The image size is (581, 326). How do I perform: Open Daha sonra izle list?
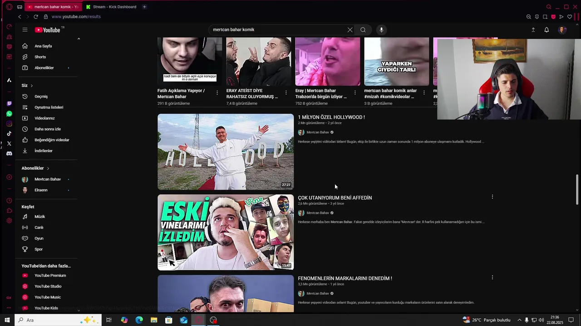(47, 129)
